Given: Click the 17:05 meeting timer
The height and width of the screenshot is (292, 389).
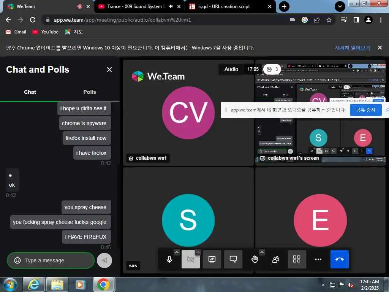Looking at the screenshot, I should 253,69.
